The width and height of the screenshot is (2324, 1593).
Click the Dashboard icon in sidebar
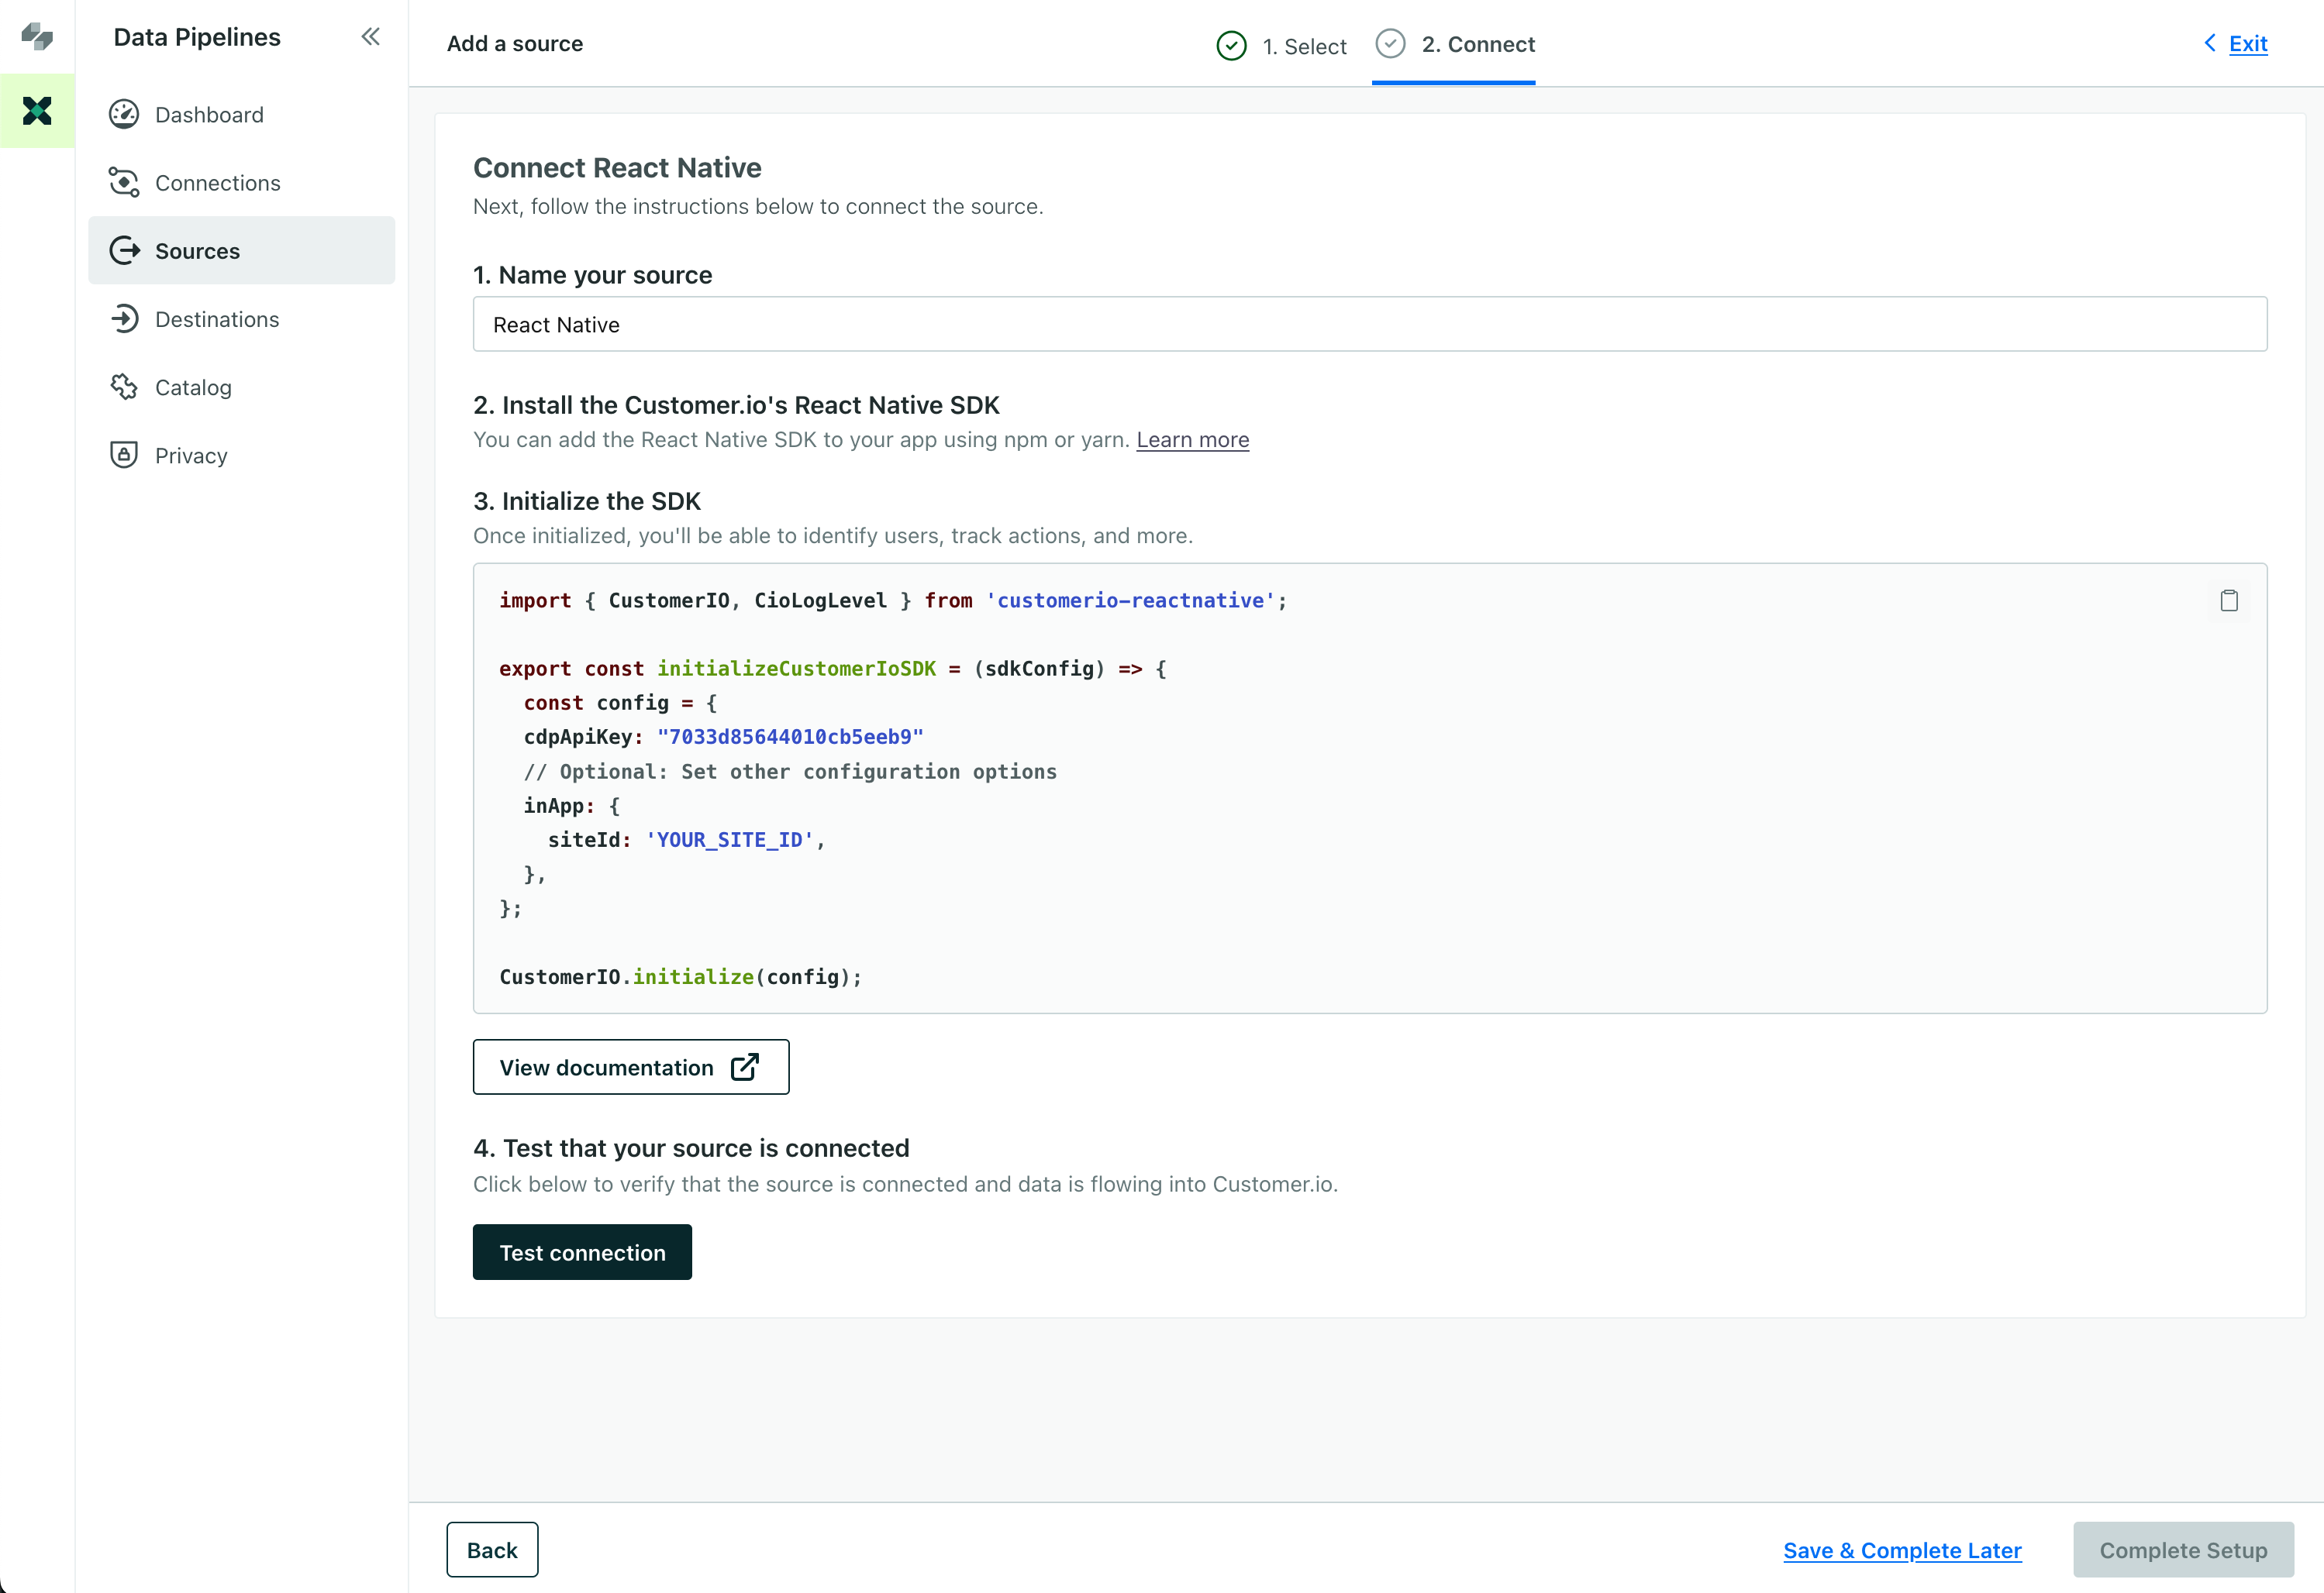point(123,113)
